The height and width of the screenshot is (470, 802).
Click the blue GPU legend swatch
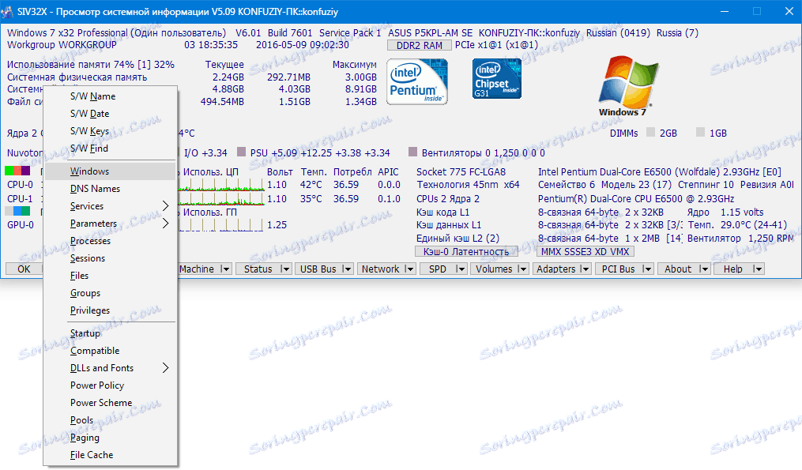pyautogui.click(x=17, y=211)
